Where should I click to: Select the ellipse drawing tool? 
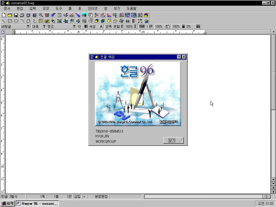pyautogui.click(x=16, y=21)
